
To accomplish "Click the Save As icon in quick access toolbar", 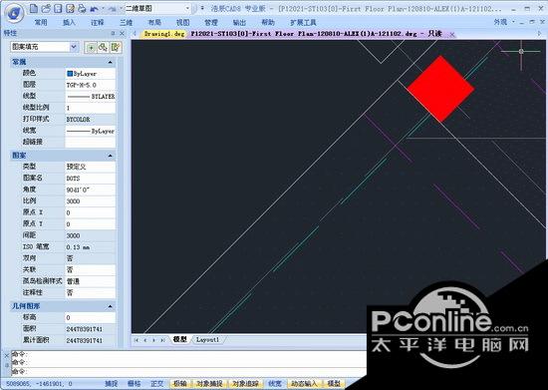I will pyautogui.click(x=70, y=8).
